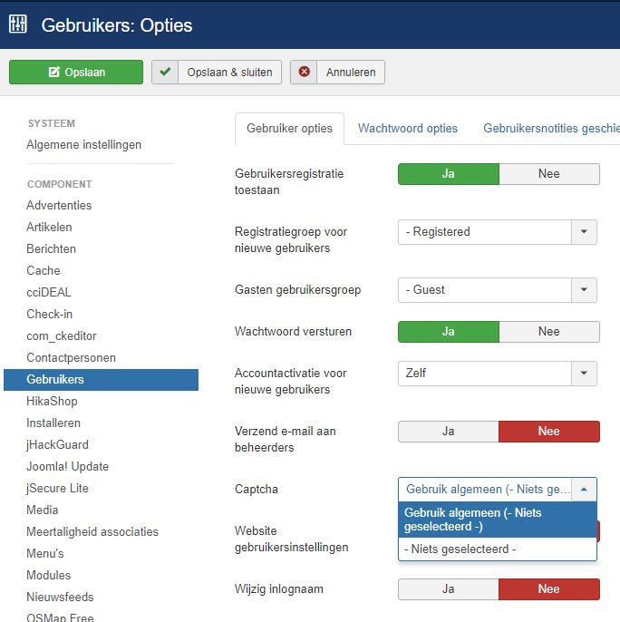Open Algemene instellingen in the sidebar
This screenshot has height=622, width=620.
click(83, 145)
